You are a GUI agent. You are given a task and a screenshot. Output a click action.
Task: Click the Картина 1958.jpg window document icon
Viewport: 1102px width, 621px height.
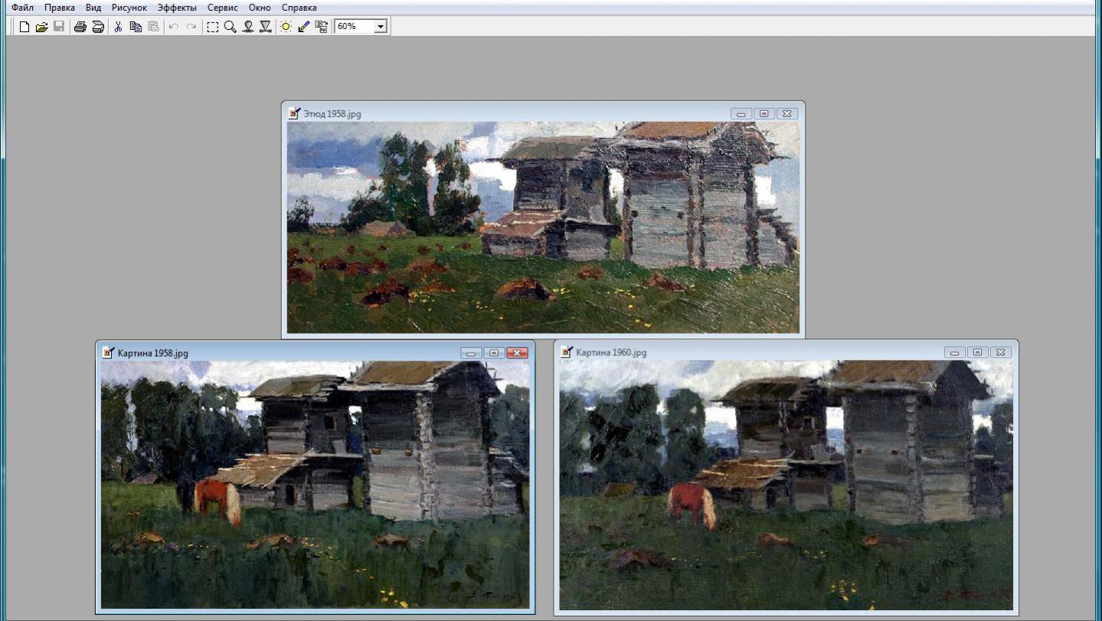108,353
